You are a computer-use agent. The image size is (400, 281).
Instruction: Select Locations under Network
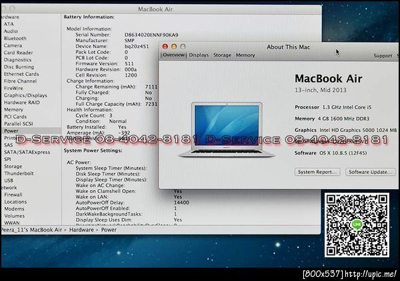pyautogui.click(x=15, y=202)
